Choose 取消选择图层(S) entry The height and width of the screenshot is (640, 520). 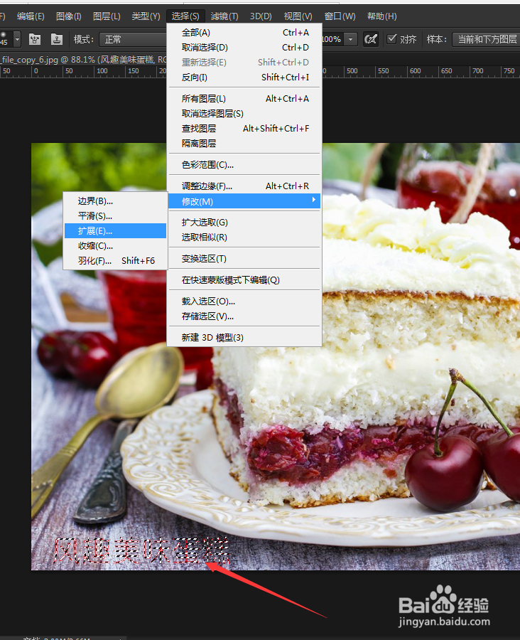(x=244, y=114)
